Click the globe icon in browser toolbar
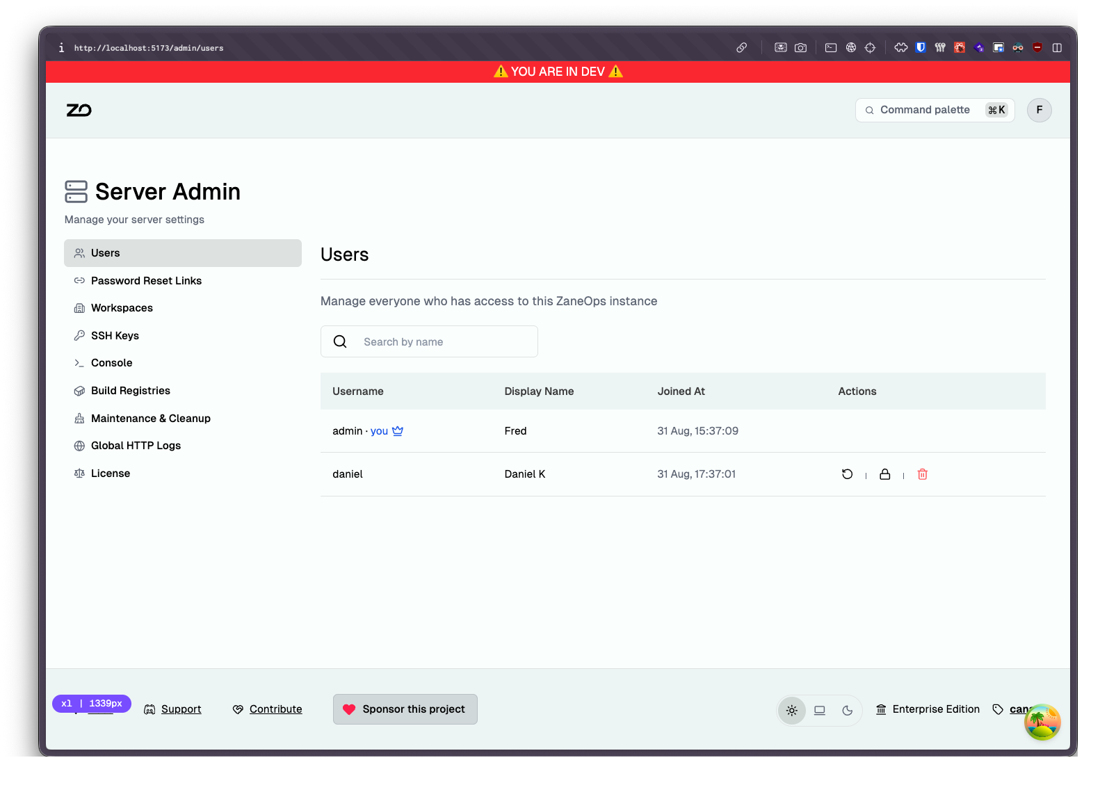1116x808 pixels. pyautogui.click(x=851, y=47)
